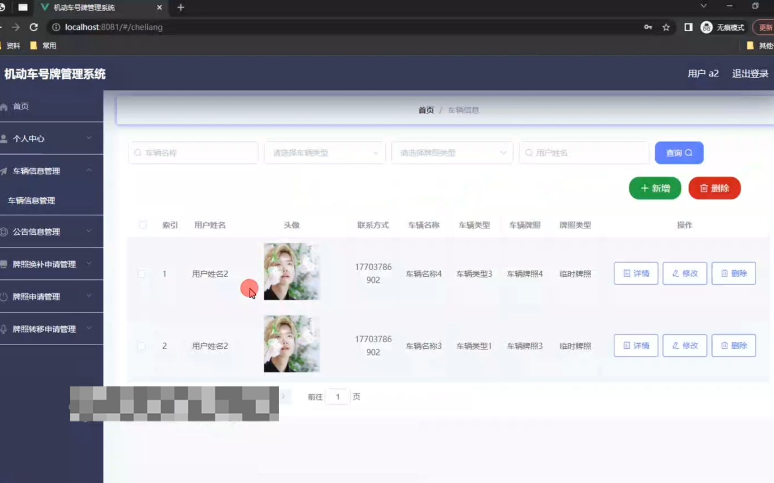Screen dimensions: 774x483
Task: Open the 首页 sidebar icon
Action: point(4,106)
